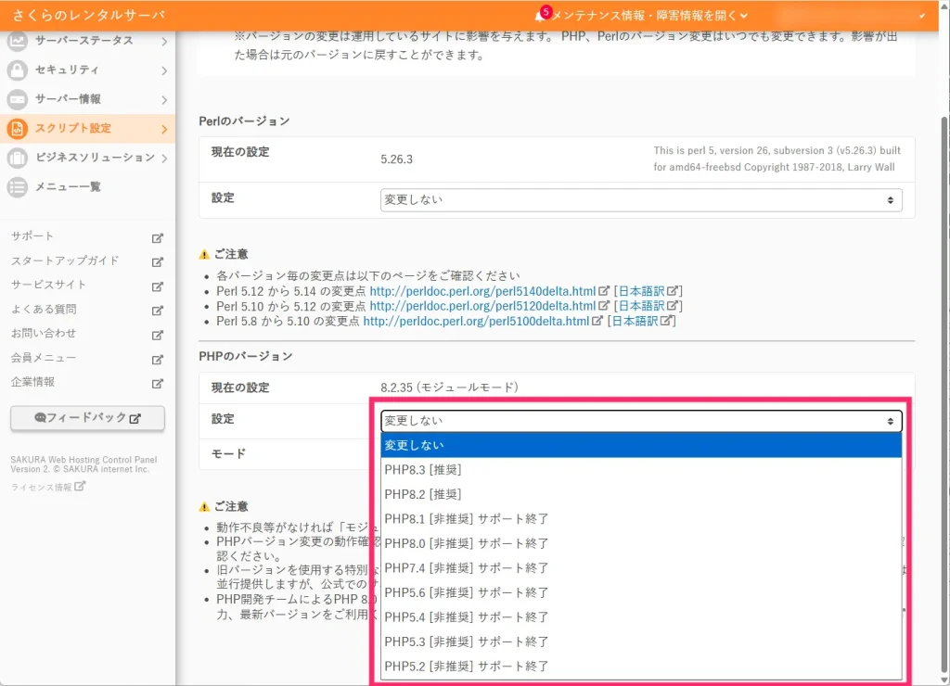Select PHP8.1 [非推奨] サポート終了 option
Screen dimensions: 950x686
[x=641, y=519]
